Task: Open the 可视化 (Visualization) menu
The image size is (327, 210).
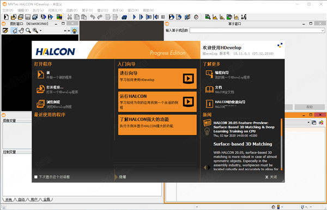Action: point(55,10)
